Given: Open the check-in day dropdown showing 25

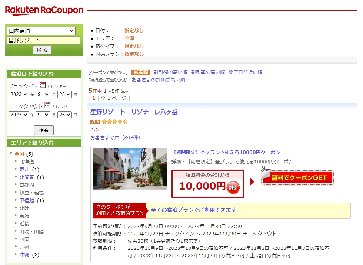Looking at the screenshot, I should point(64,94).
